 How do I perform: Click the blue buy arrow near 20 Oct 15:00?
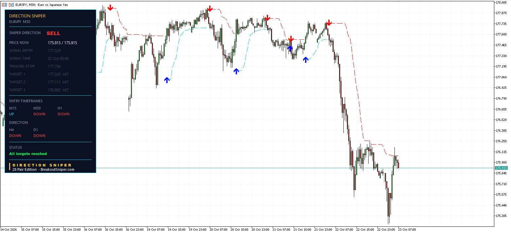(236, 71)
